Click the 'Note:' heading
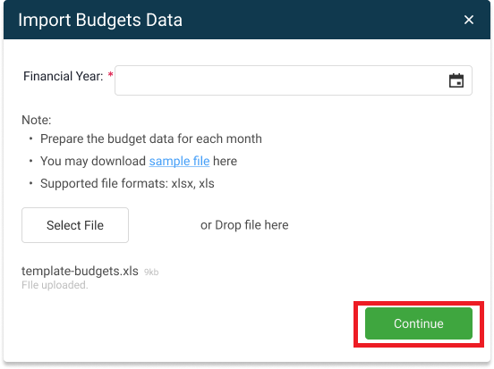 36,120
